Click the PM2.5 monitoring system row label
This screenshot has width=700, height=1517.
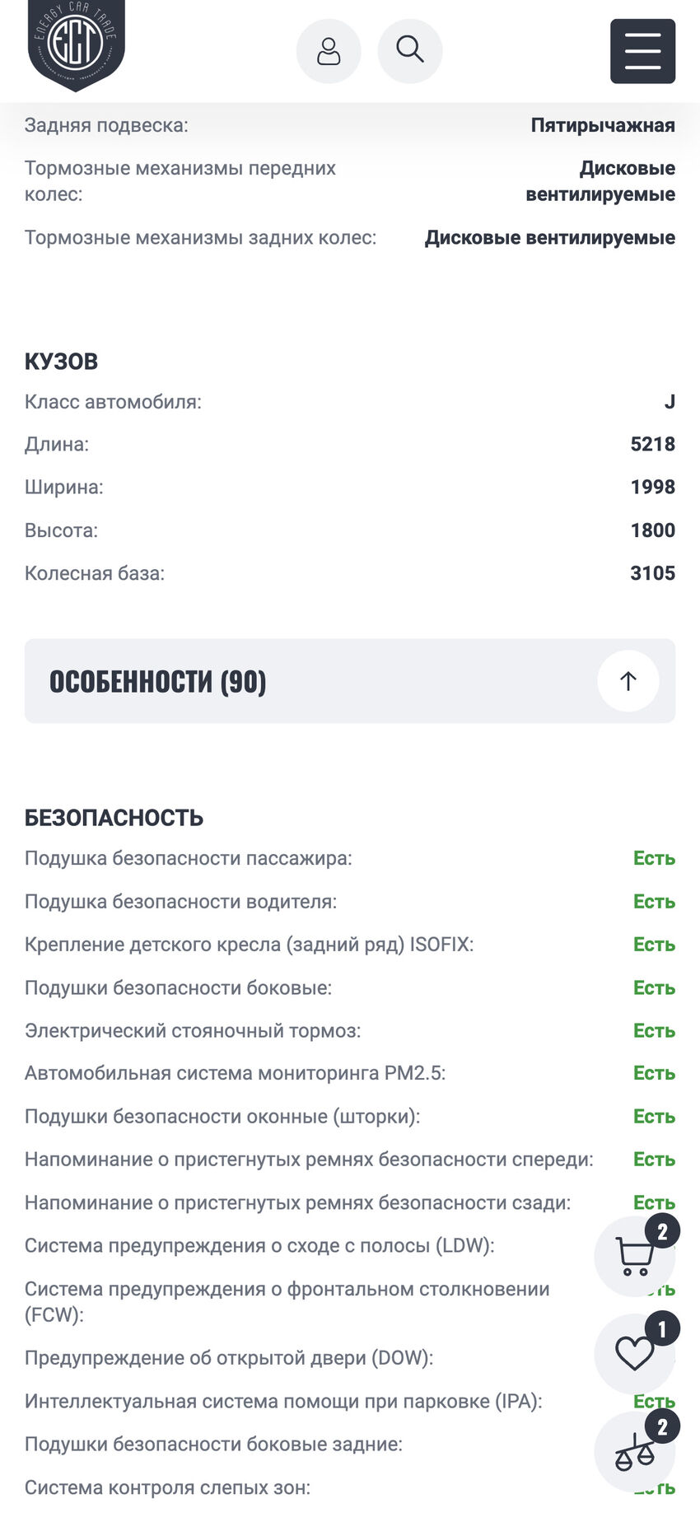[235, 1073]
